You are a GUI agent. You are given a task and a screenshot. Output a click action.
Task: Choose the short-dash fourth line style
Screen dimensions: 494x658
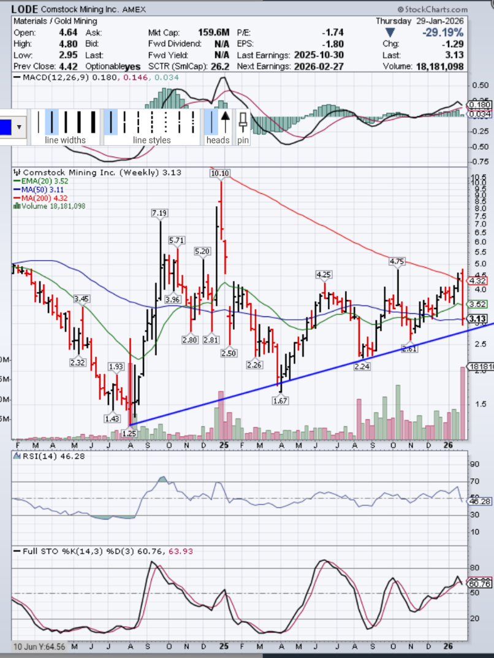(152, 122)
